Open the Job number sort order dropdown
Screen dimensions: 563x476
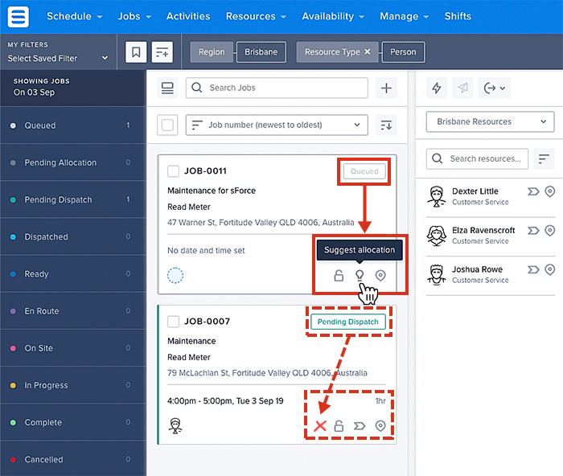276,125
